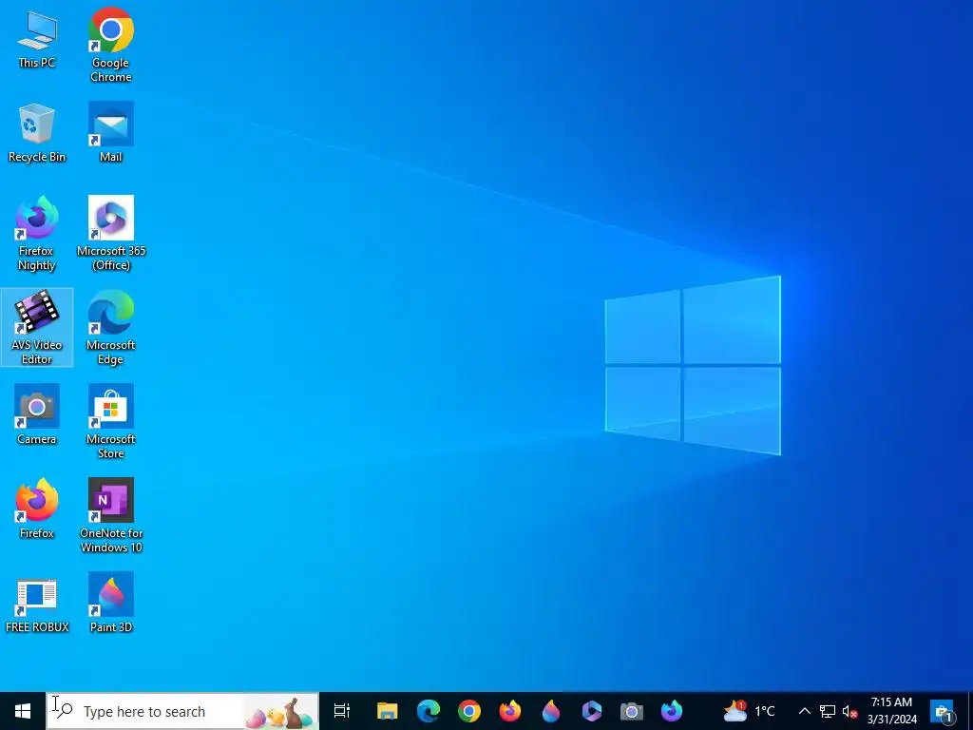The image size is (973, 730).
Task: Select the FREE ROBUX desktop shortcut
Action: pos(37,604)
